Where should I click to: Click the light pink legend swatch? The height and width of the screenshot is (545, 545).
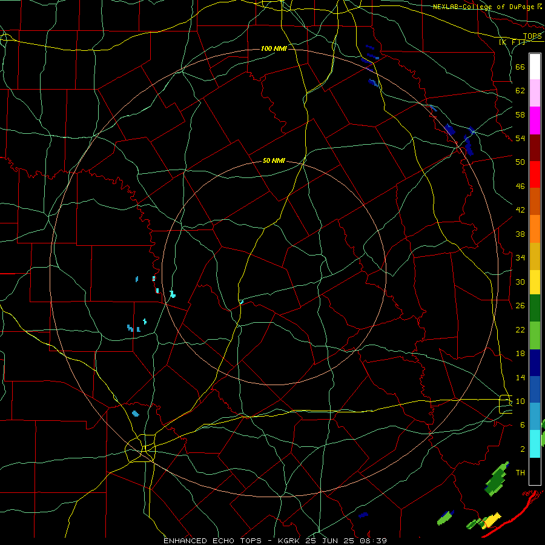pyautogui.click(x=535, y=93)
